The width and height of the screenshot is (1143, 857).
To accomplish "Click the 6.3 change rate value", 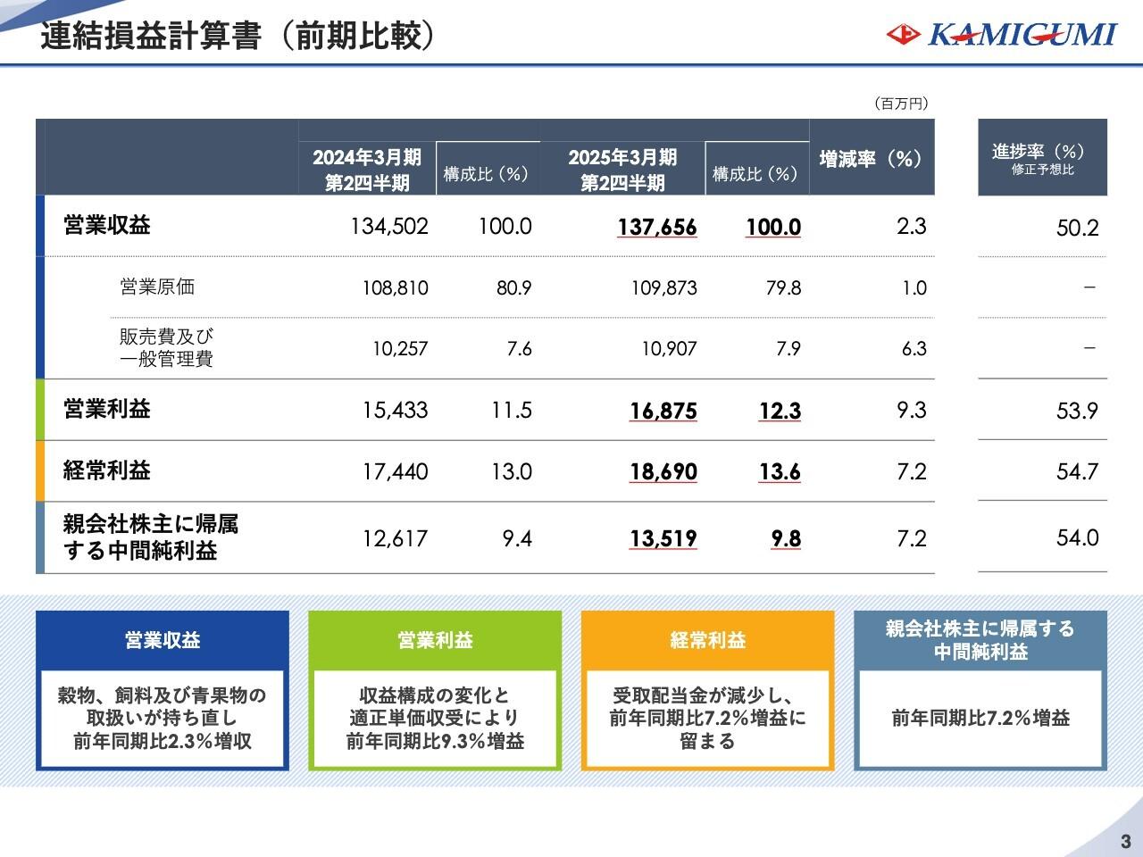I will click(x=914, y=348).
